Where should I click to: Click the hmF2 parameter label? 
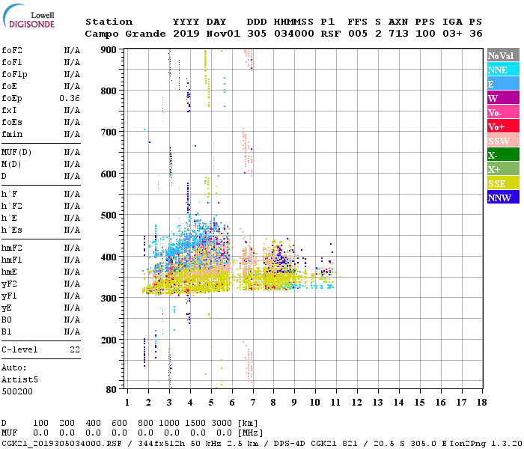click(12, 248)
